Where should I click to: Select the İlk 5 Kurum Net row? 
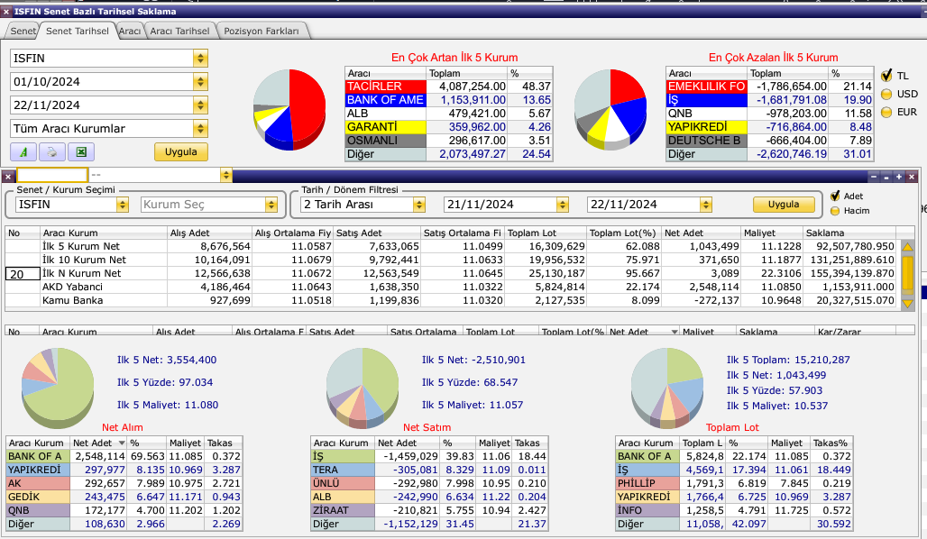click(453, 246)
